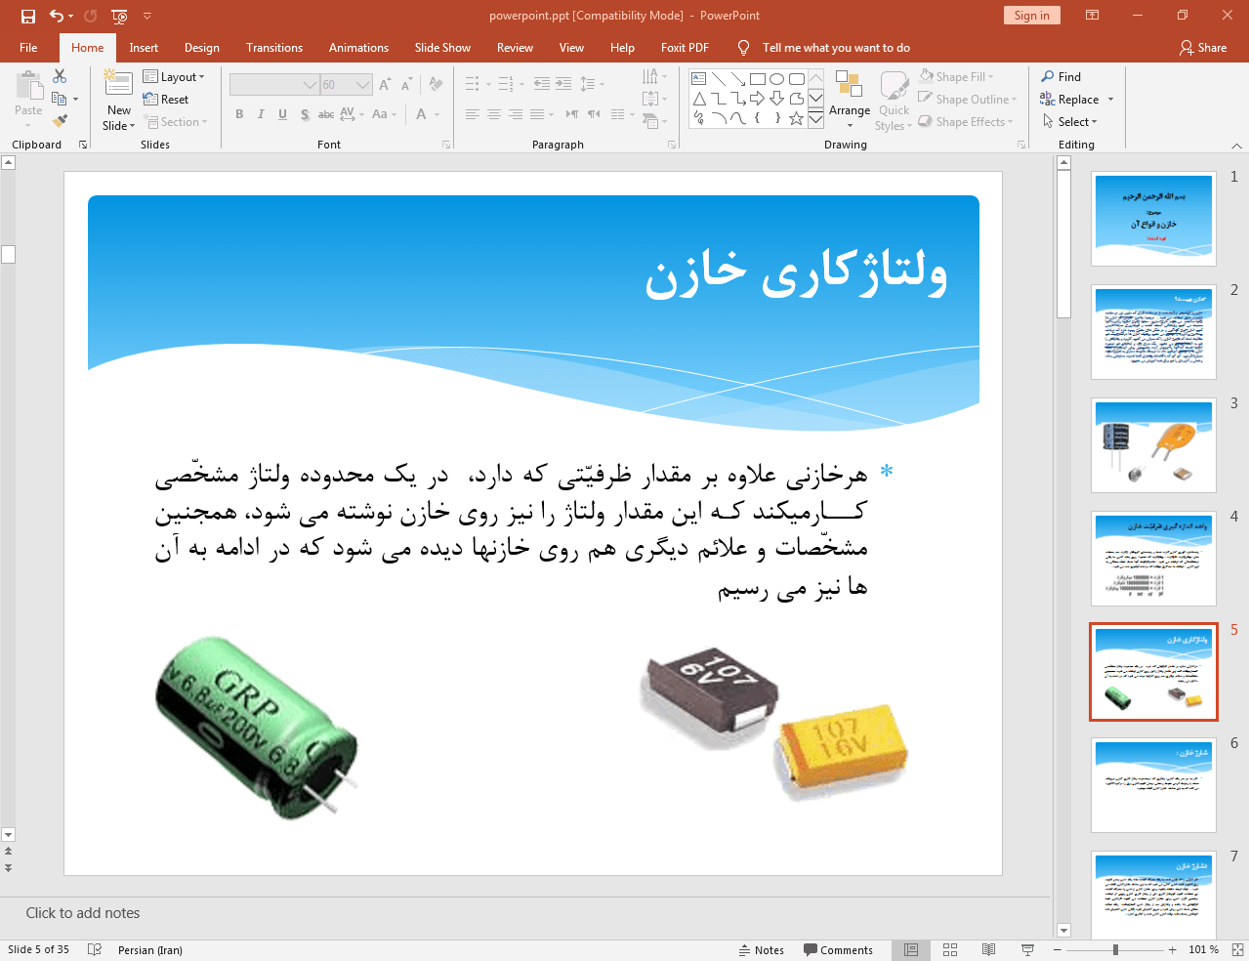Click the Sign in button
1249x961 pixels.
[1031, 15]
